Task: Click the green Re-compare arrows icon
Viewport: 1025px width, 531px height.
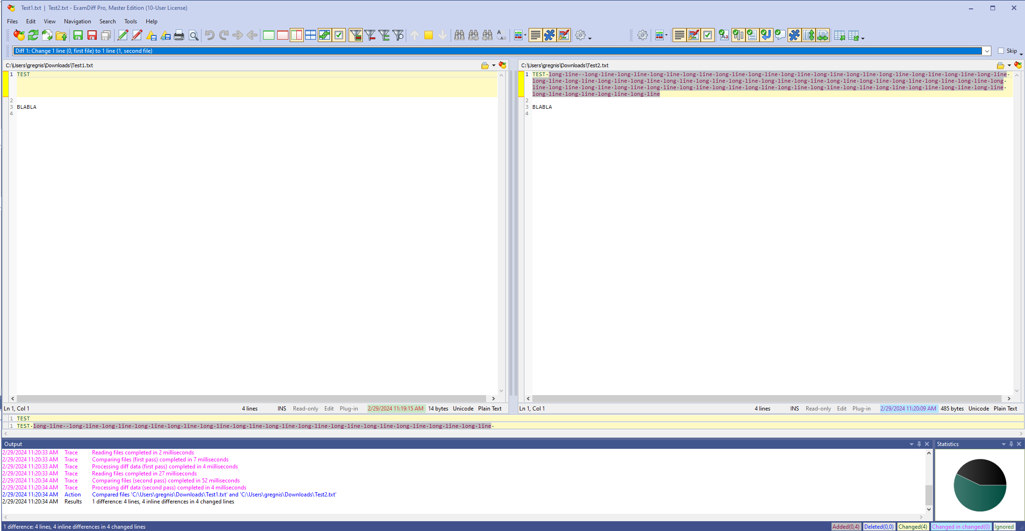Action: 33,35
